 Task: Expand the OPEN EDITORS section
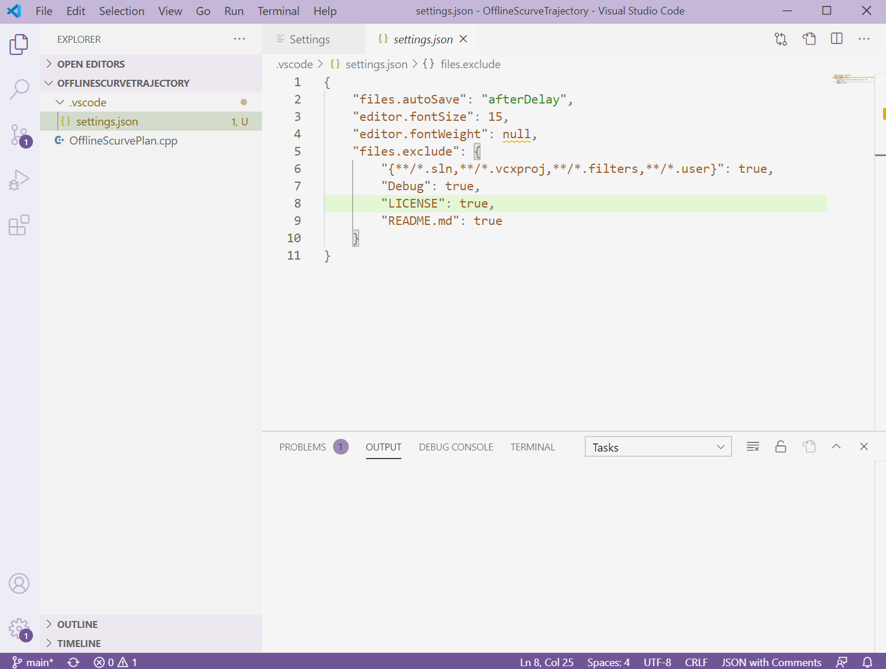tap(151, 64)
